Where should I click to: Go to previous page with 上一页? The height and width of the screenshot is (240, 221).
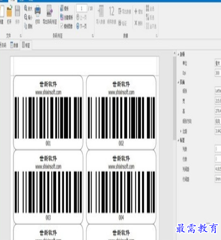[82, 17]
